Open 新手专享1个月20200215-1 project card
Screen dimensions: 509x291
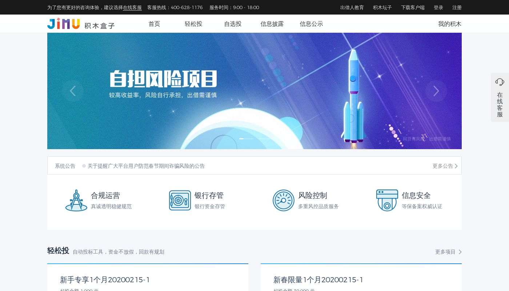(x=148, y=278)
